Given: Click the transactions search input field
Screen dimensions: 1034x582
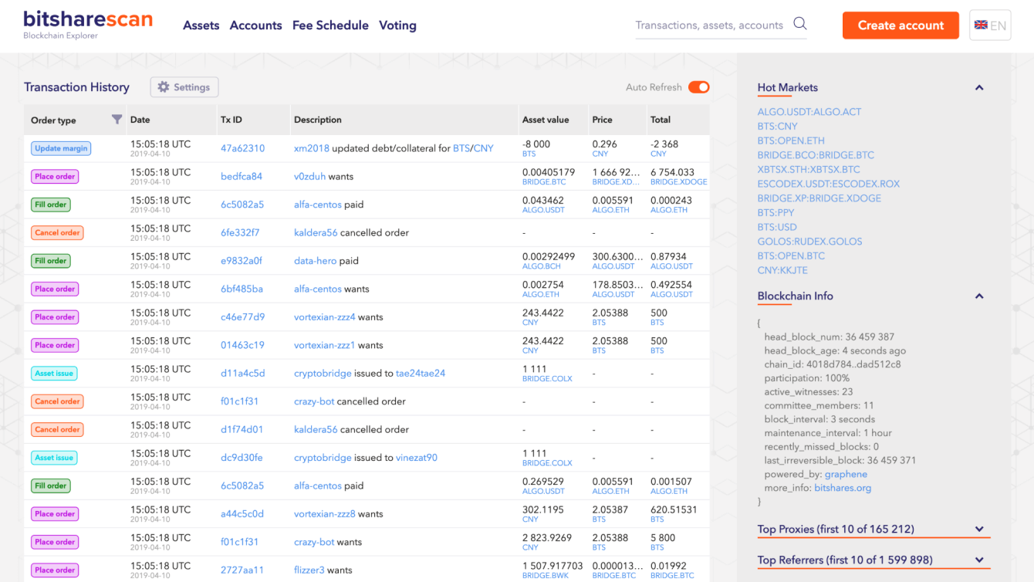Looking at the screenshot, I should [707, 25].
